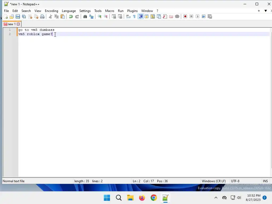
Task: Click the Print toolbar icon
Action: pos(42,16)
